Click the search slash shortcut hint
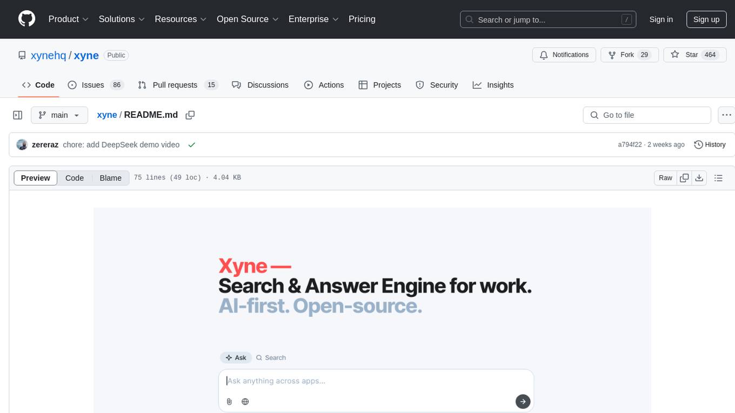This screenshot has width=735, height=413. [x=626, y=19]
